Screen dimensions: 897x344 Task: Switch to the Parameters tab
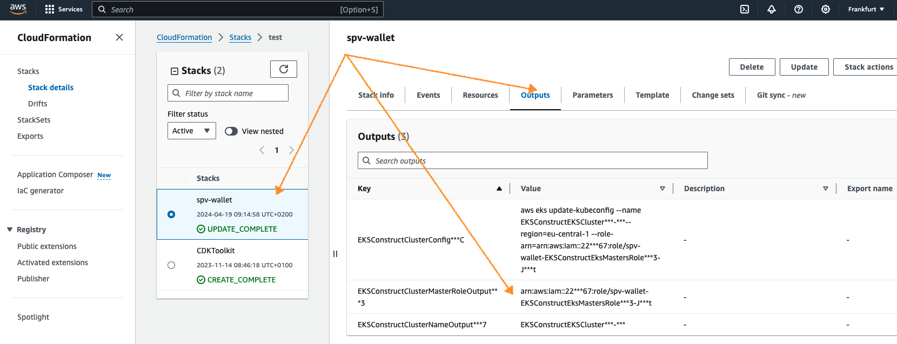[593, 95]
